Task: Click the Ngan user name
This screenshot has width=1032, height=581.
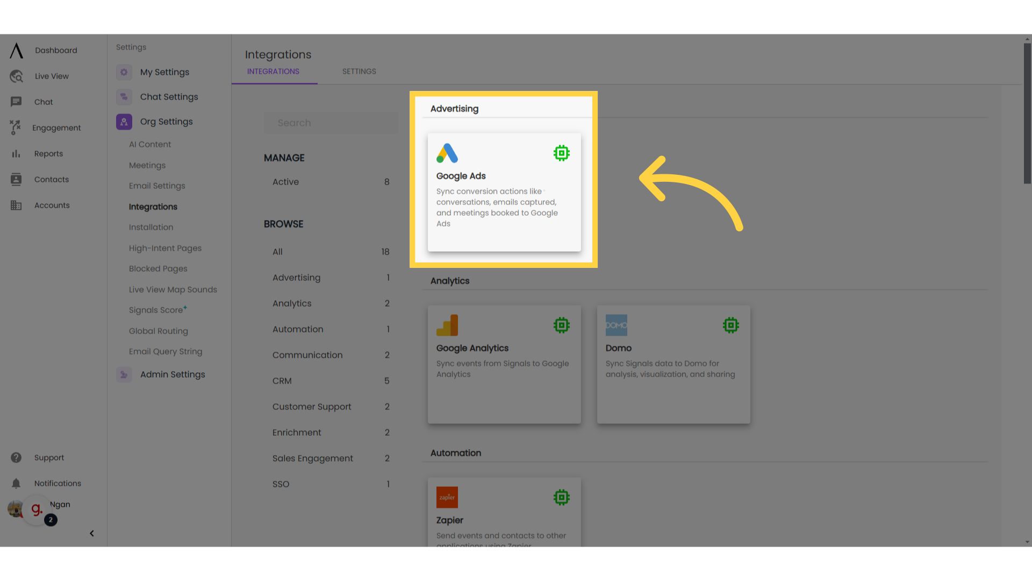Action: 60,505
